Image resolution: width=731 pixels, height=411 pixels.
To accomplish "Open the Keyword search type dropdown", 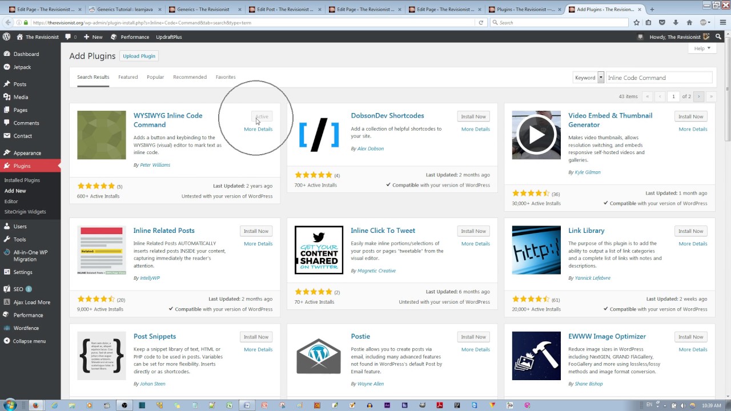I will pos(600,77).
